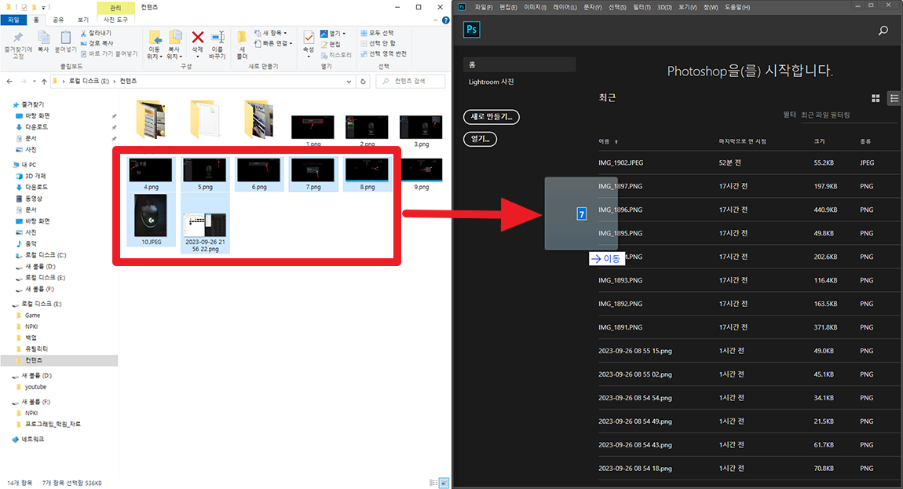This screenshot has width=903, height=489.
Task: Click the quick access properties checkmark icon in title bar
Action: 24,7
